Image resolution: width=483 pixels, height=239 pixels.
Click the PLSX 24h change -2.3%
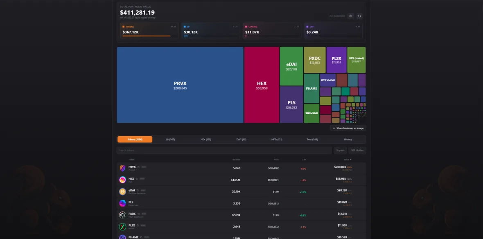coord(303,227)
